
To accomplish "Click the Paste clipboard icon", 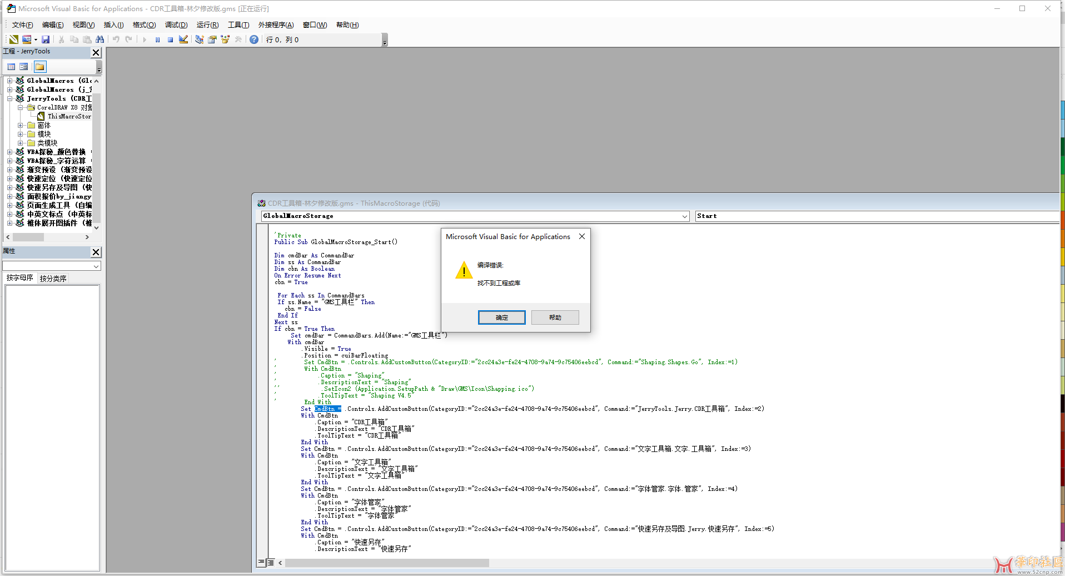I will tap(87, 39).
